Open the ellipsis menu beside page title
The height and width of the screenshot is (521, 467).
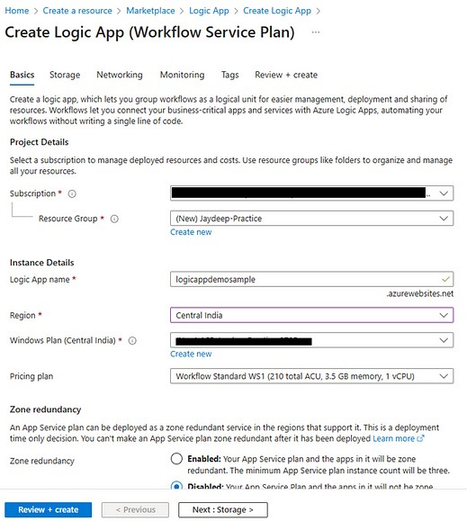[x=316, y=32]
